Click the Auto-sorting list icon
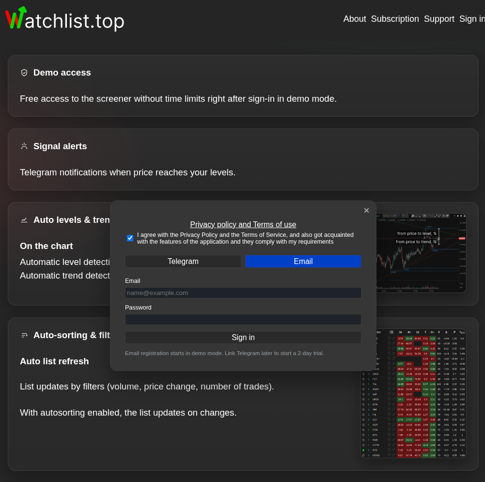Image resolution: width=485 pixels, height=482 pixels. click(x=24, y=335)
